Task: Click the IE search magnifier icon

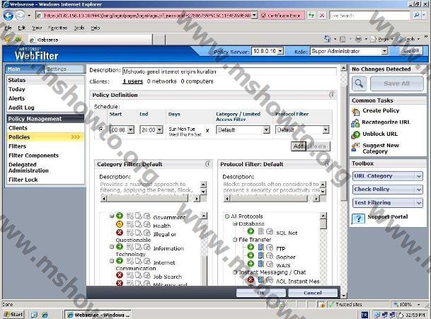Action: [x=417, y=16]
